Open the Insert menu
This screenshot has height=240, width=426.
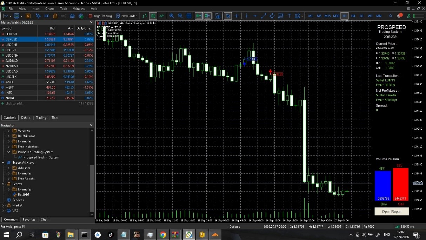click(x=35, y=8)
